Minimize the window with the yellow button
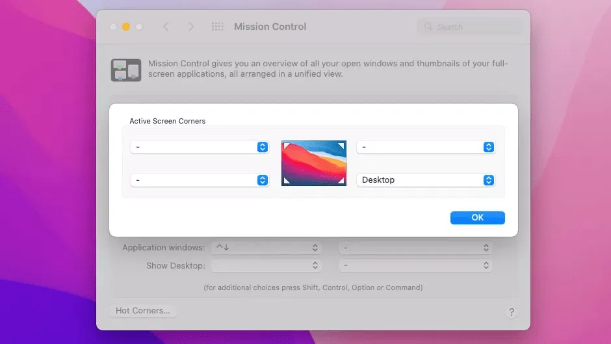This screenshot has height=344, width=611. tap(126, 27)
